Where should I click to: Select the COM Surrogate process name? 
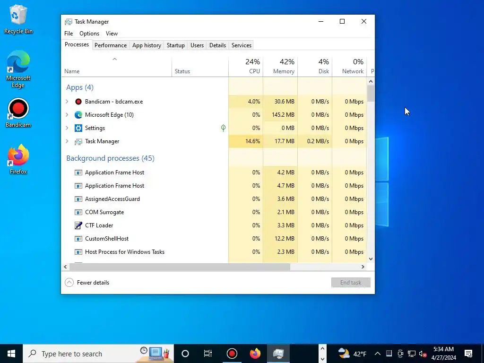[104, 212]
